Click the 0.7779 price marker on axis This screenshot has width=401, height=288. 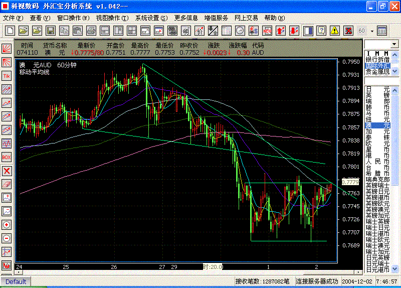coord(350,182)
